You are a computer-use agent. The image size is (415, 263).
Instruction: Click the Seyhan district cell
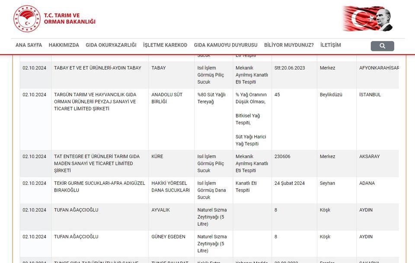(x=327, y=183)
